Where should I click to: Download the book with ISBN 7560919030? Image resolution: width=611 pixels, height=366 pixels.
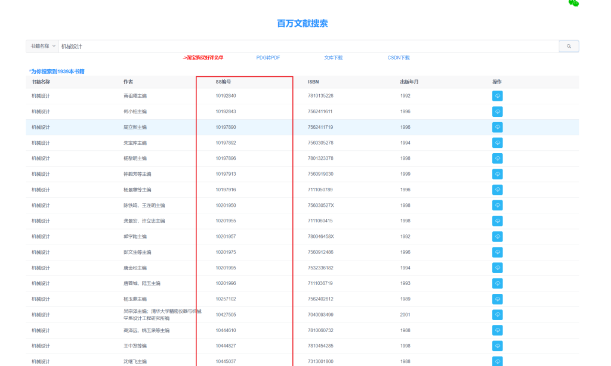497,174
